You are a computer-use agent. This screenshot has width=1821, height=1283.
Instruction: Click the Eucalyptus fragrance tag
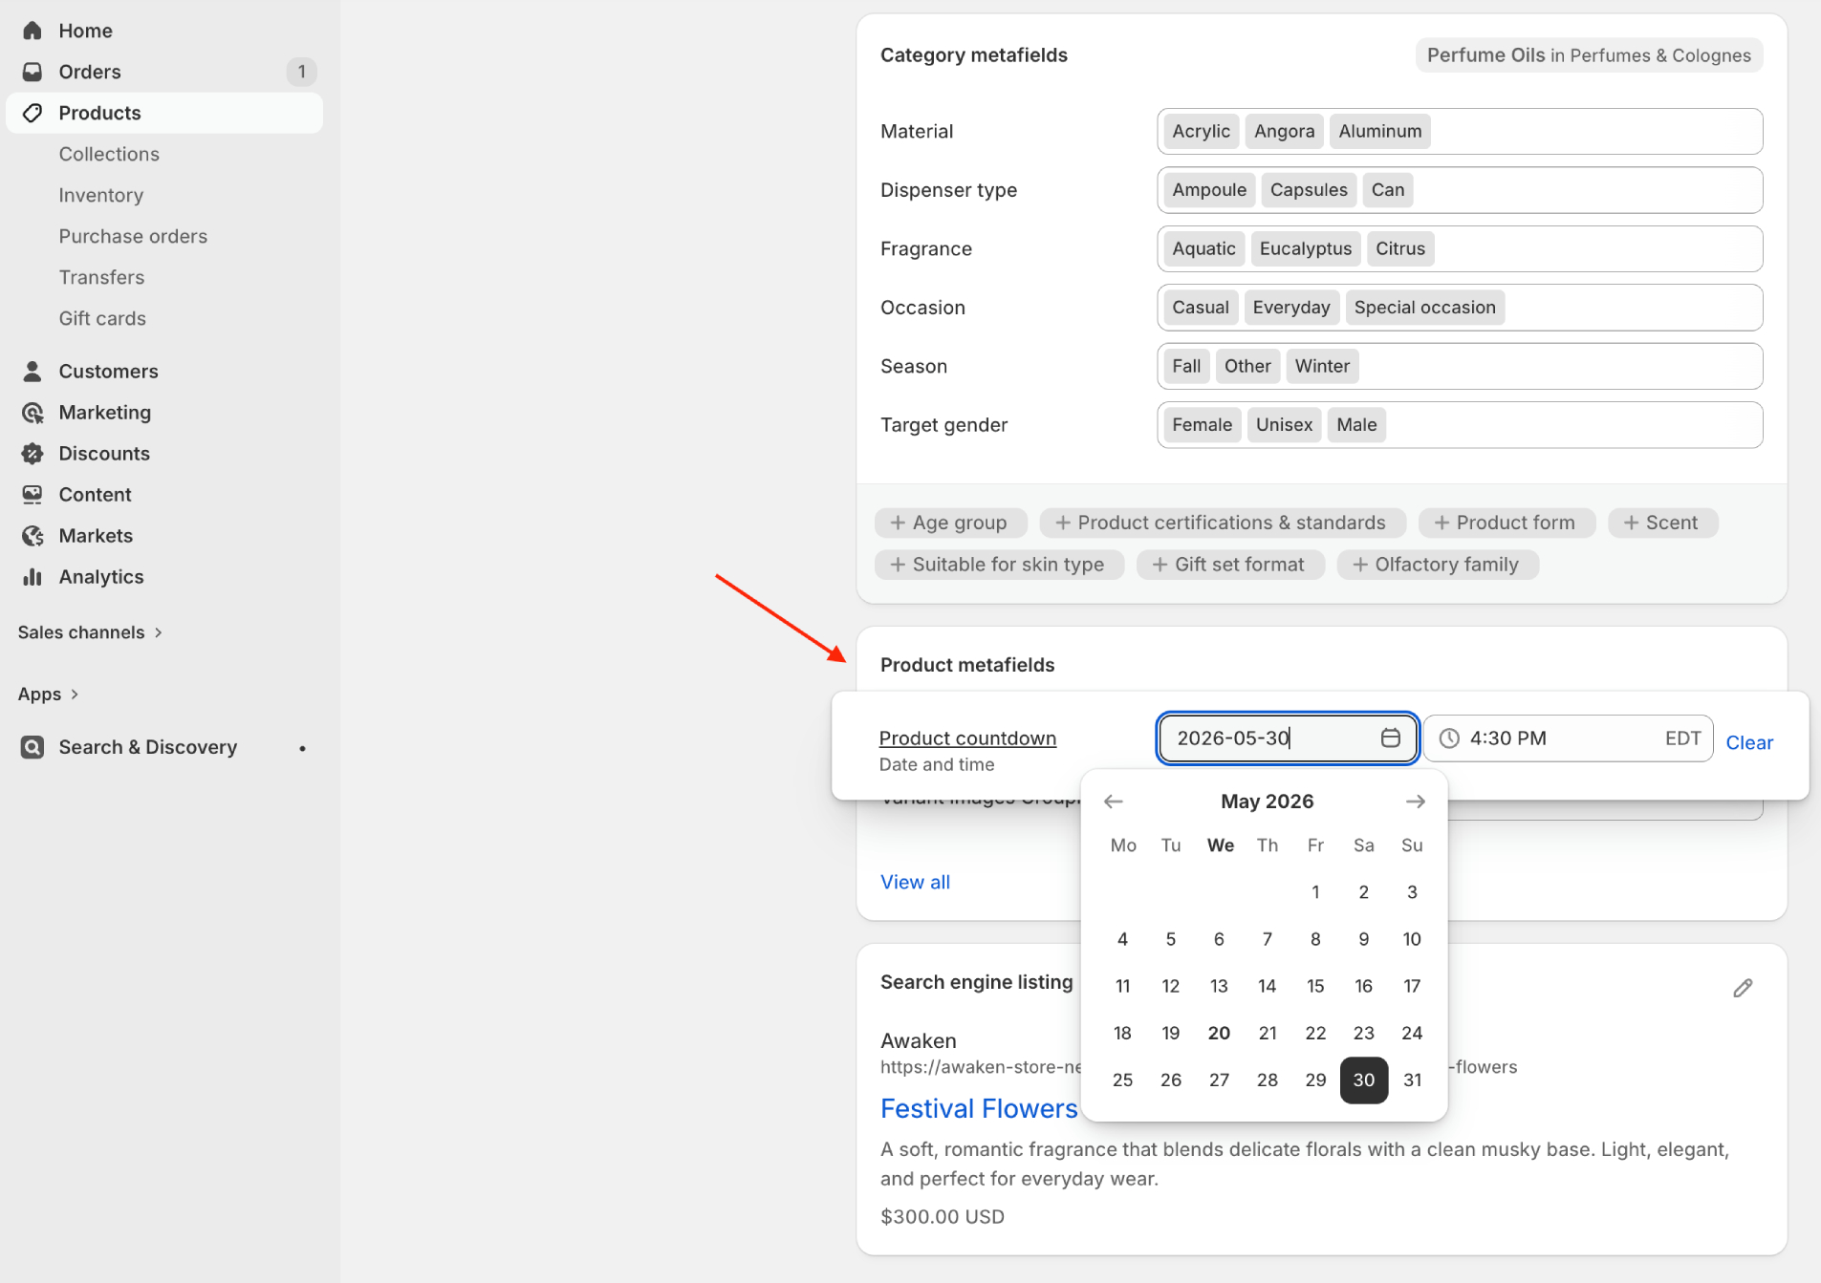(1305, 248)
